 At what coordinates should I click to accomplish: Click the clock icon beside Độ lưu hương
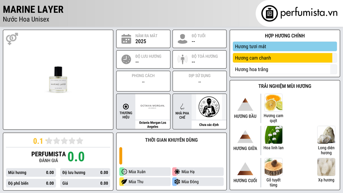(126, 59)
